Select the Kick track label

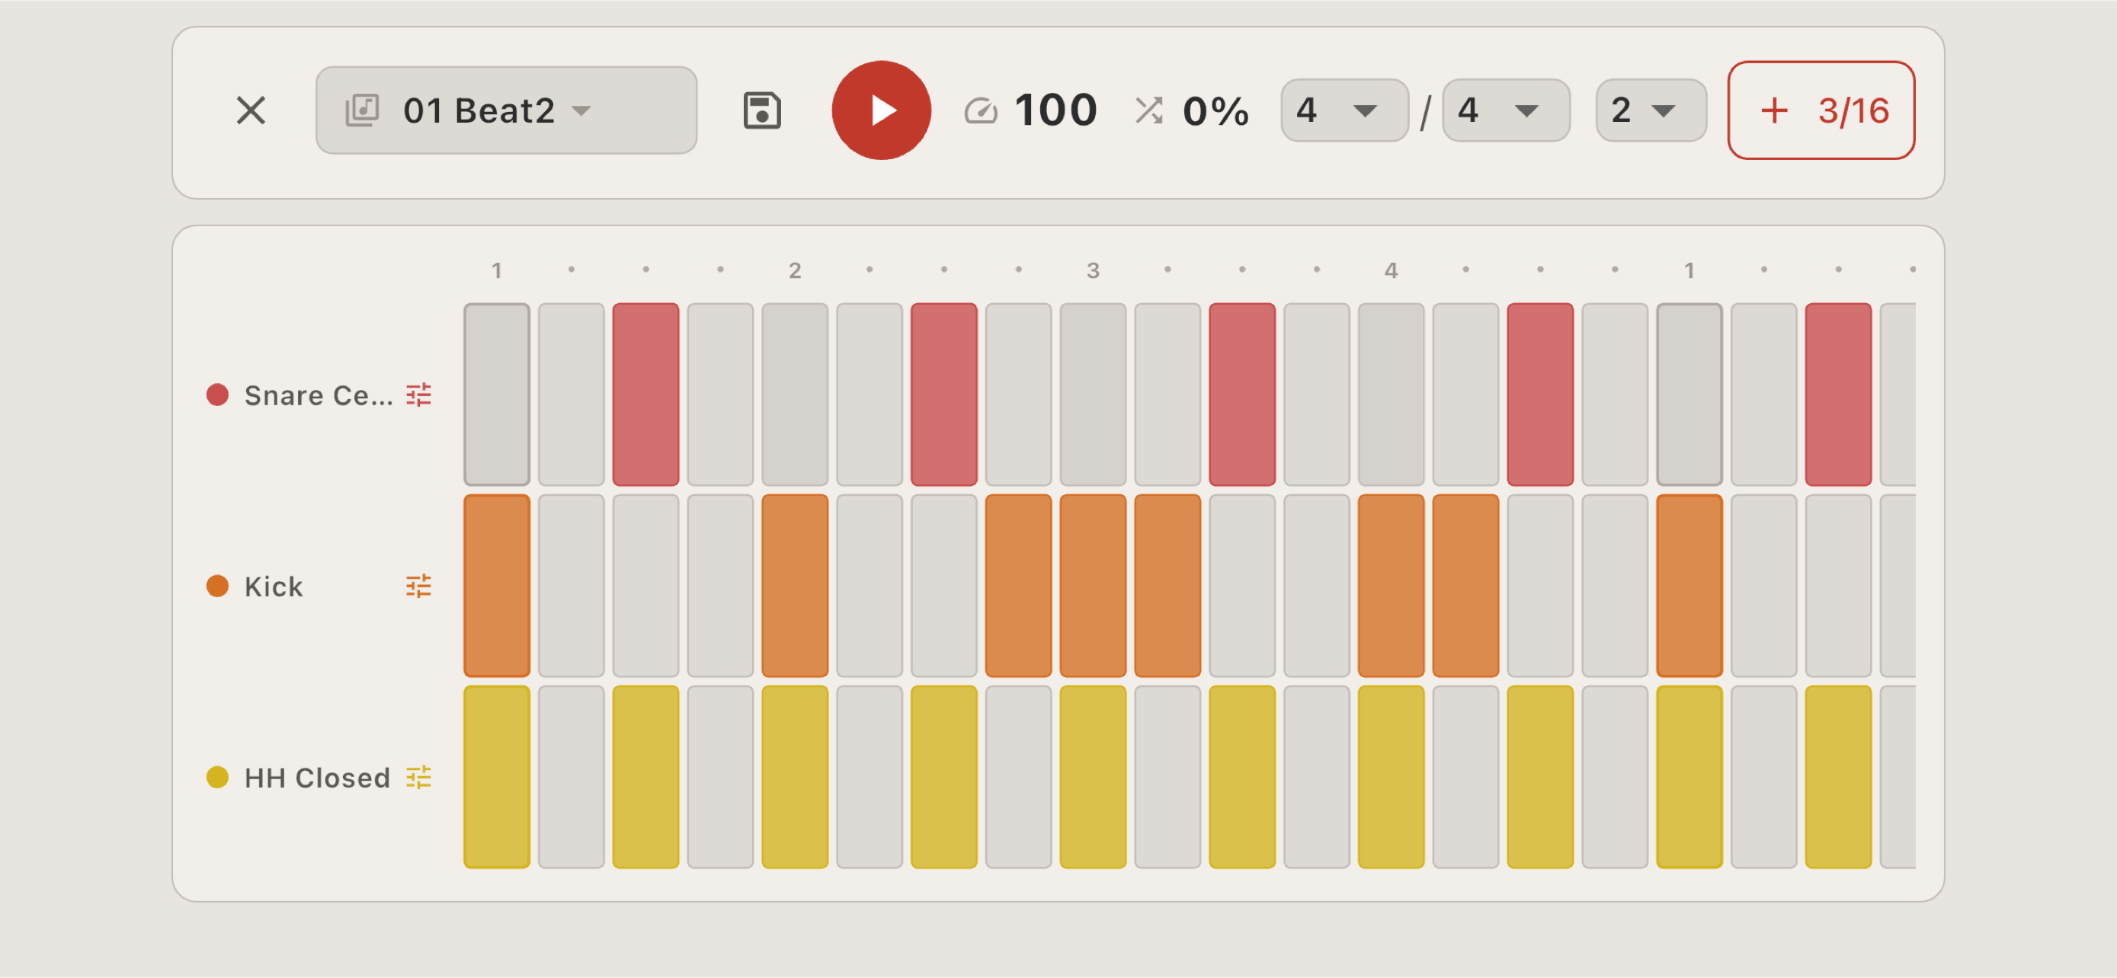(x=274, y=586)
